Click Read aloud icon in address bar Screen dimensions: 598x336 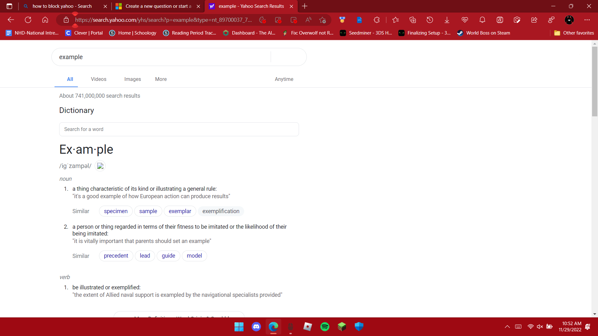coord(308,20)
